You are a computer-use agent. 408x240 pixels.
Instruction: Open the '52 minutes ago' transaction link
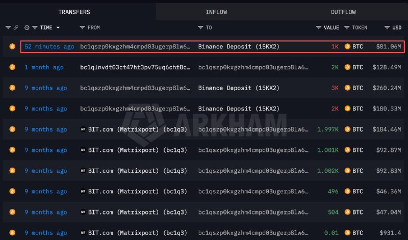[49, 46]
